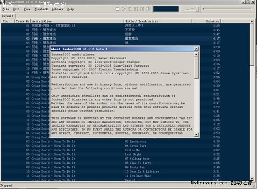Click About dialog scroll up arrow
This screenshot has width=257, height=189.
[196, 54]
